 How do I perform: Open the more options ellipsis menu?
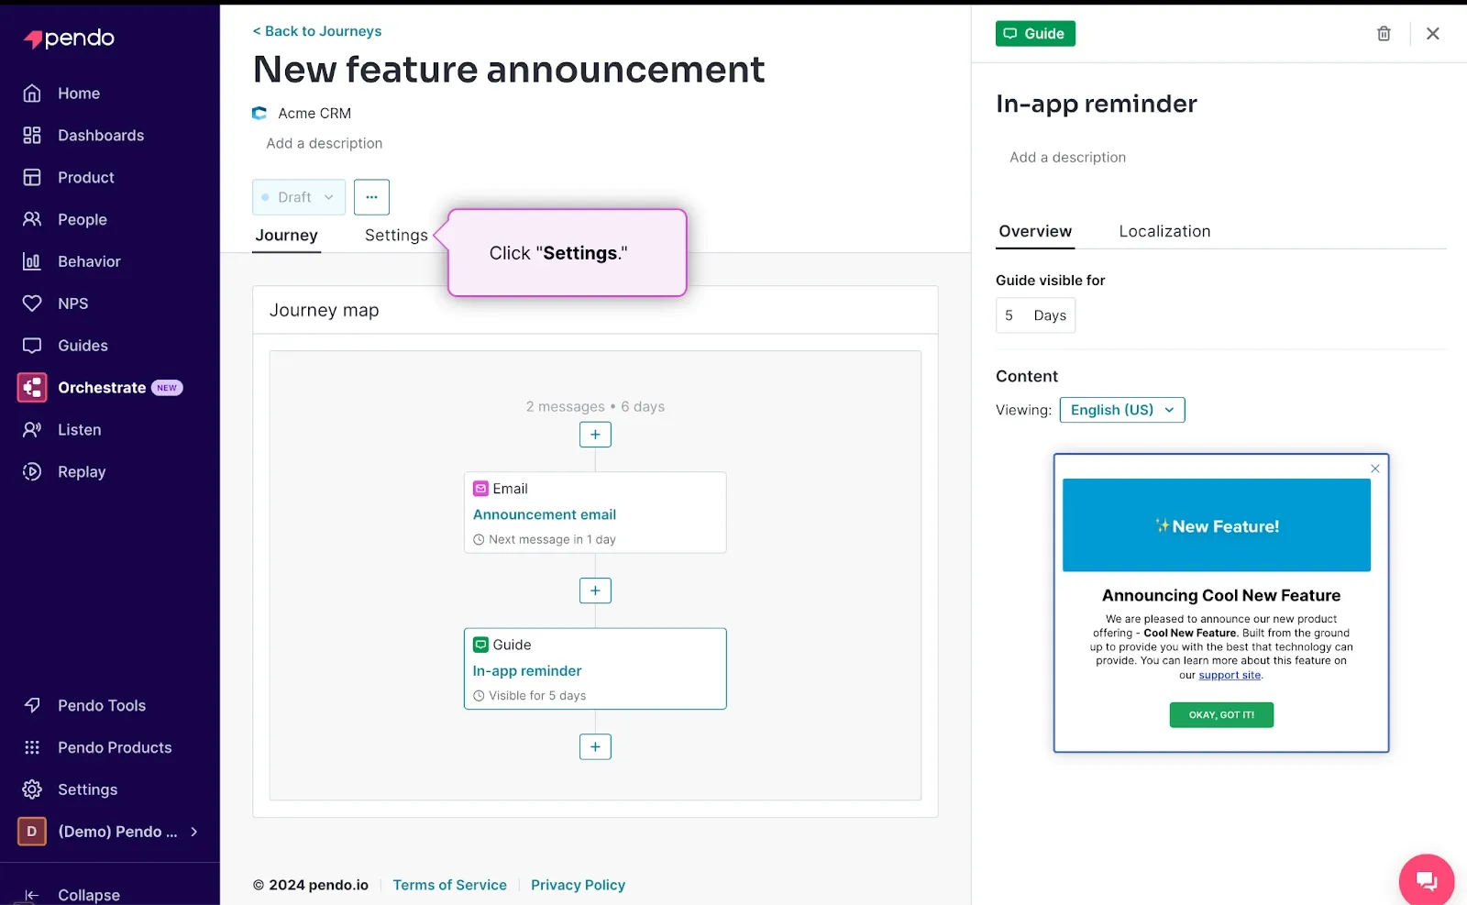(371, 197)
